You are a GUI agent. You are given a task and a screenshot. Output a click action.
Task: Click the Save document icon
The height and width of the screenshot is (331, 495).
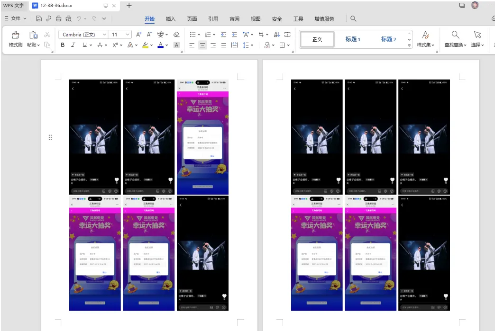pyautogui.click(x=38, y=18)
